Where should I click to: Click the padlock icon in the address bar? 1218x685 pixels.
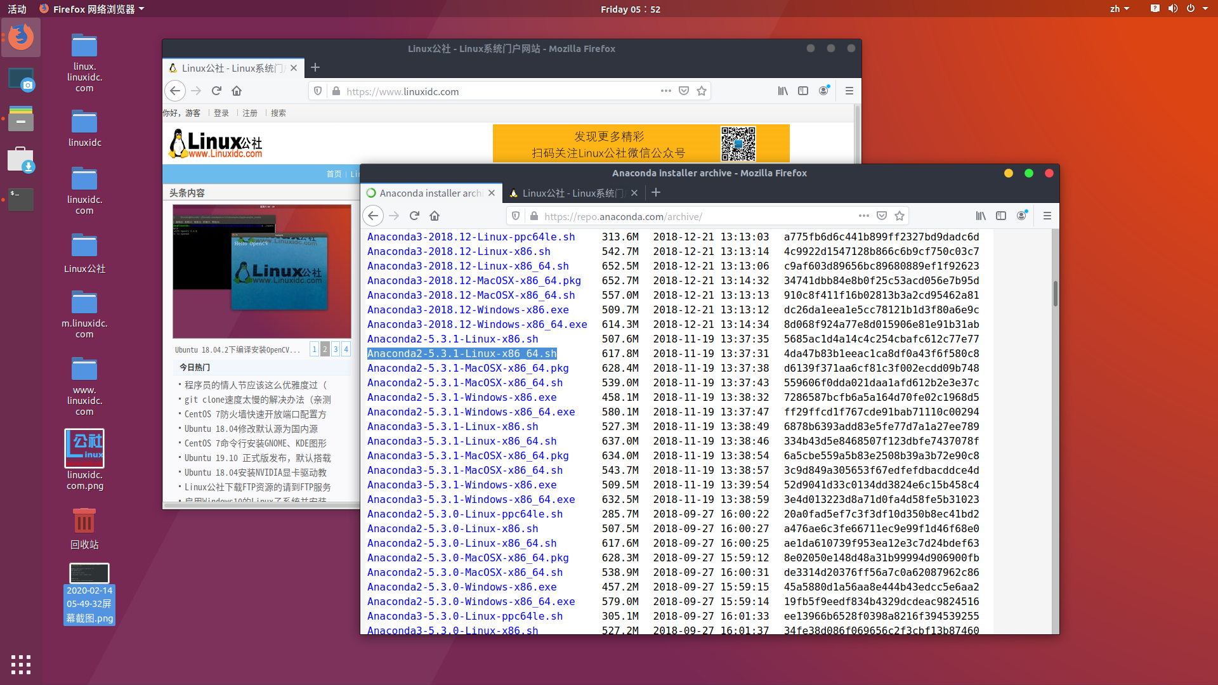[x=535, y=216]
